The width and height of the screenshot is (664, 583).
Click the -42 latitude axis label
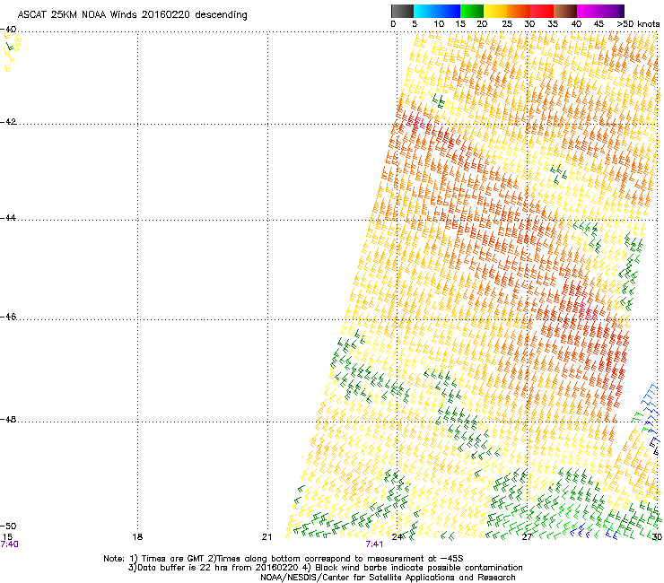pyautogui.click(x=8, y=122)
